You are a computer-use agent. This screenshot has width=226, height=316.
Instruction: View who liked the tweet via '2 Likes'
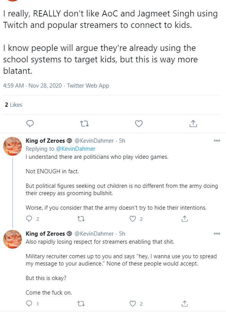click(14, 104)
